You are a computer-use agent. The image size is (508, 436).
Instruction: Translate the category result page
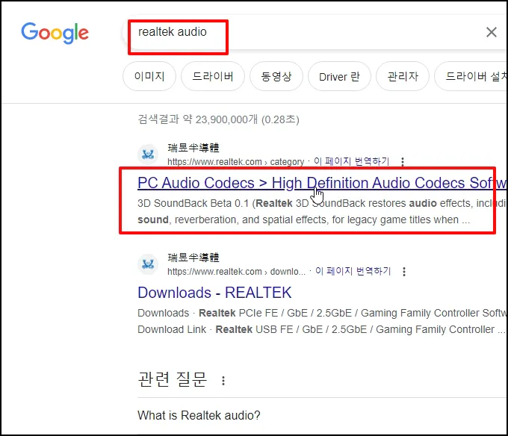coord(352,161)
